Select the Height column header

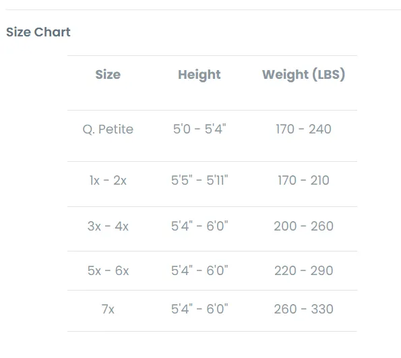point(199,75)
